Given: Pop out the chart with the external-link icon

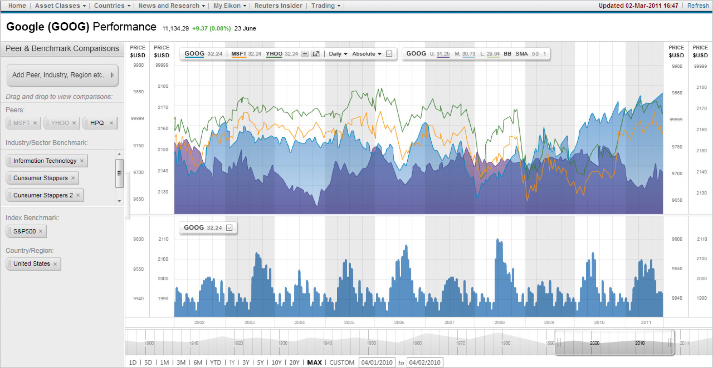Looking at the screenshot, I should 315,54.
